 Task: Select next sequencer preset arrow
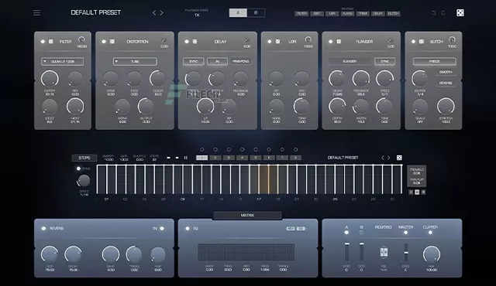coord(389,158)
